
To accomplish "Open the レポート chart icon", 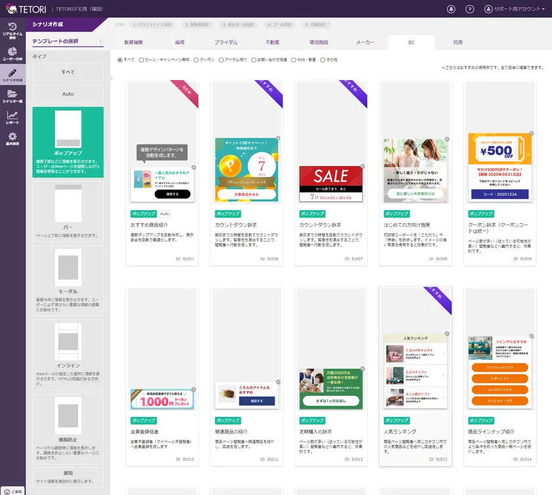I will pos(12,118).
